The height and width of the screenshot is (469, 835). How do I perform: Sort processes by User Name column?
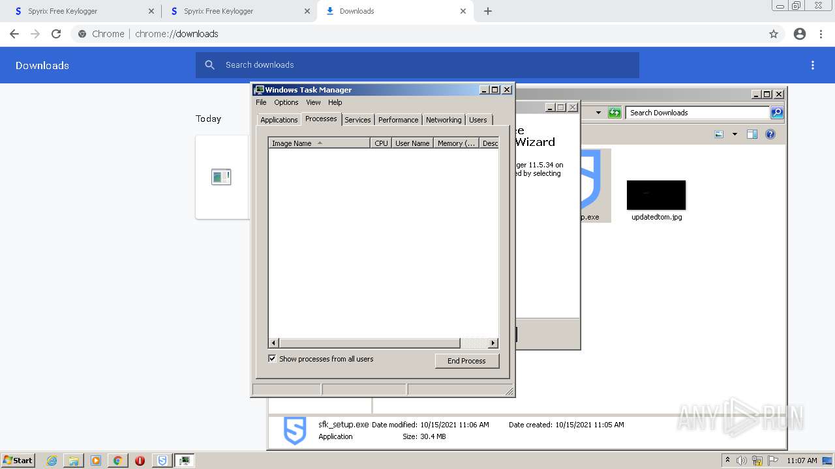pos(412,143)
